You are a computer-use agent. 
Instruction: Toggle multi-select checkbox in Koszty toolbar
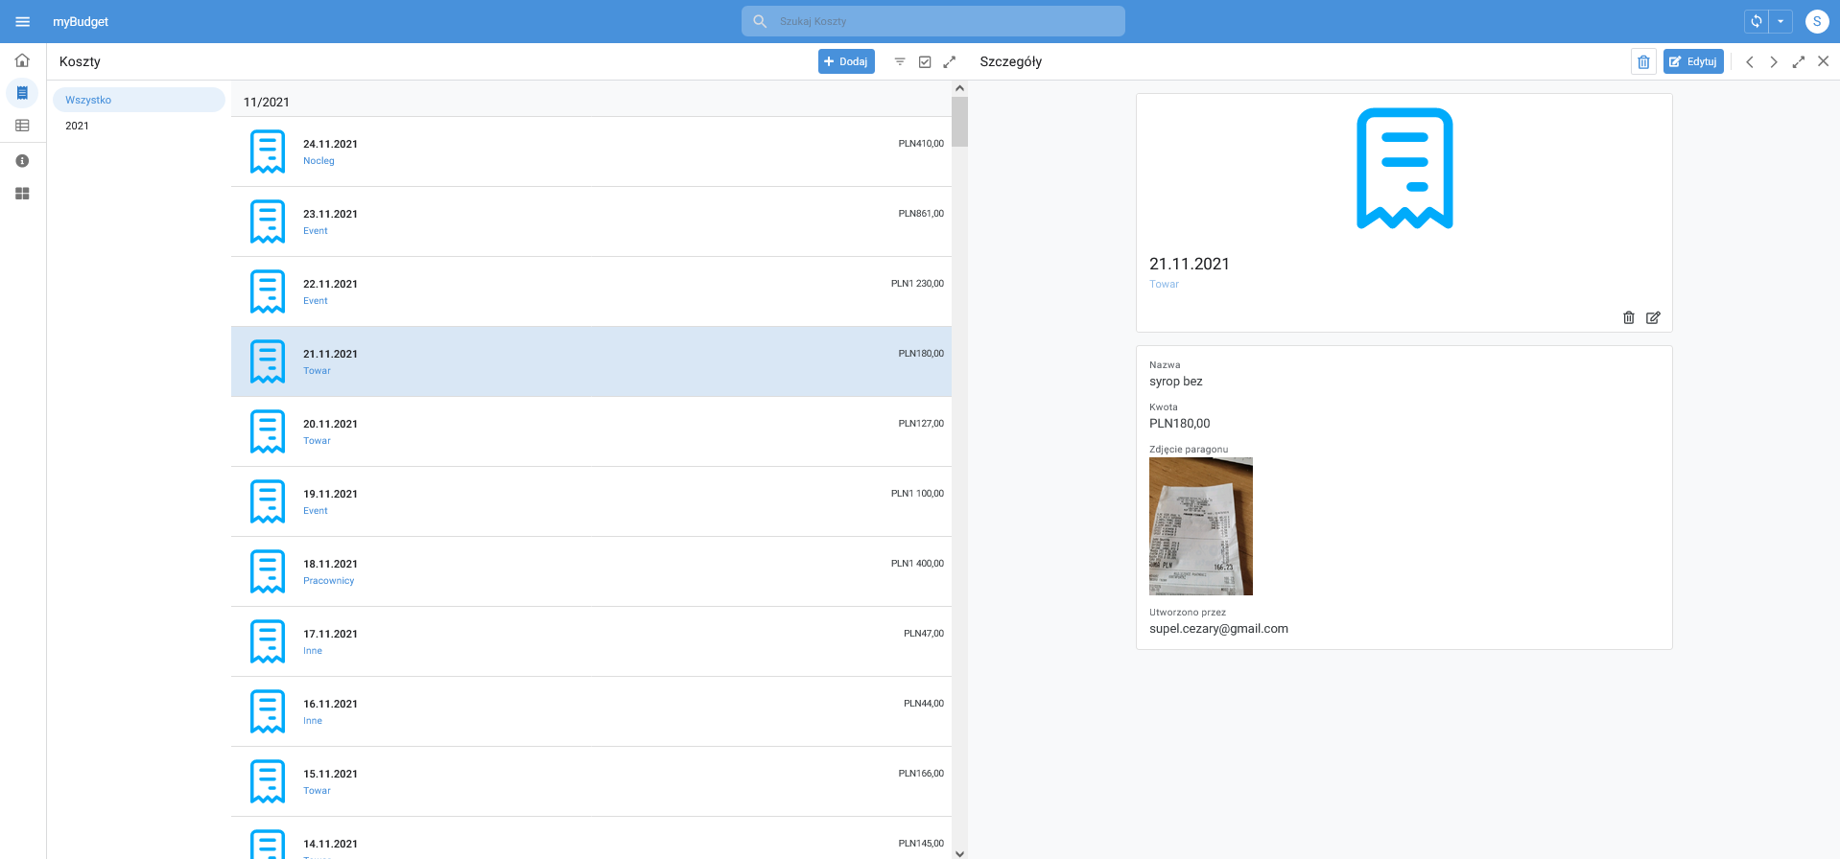pos(925,61)
